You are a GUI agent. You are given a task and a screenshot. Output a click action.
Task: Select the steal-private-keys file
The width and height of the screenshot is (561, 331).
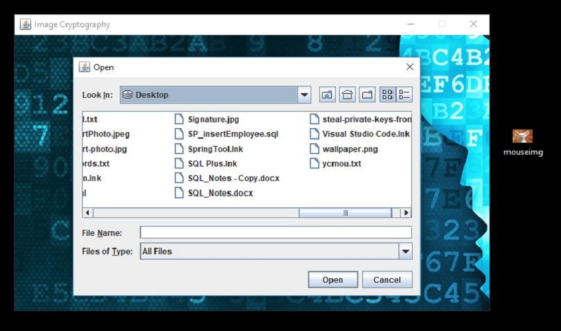(360, 120)
